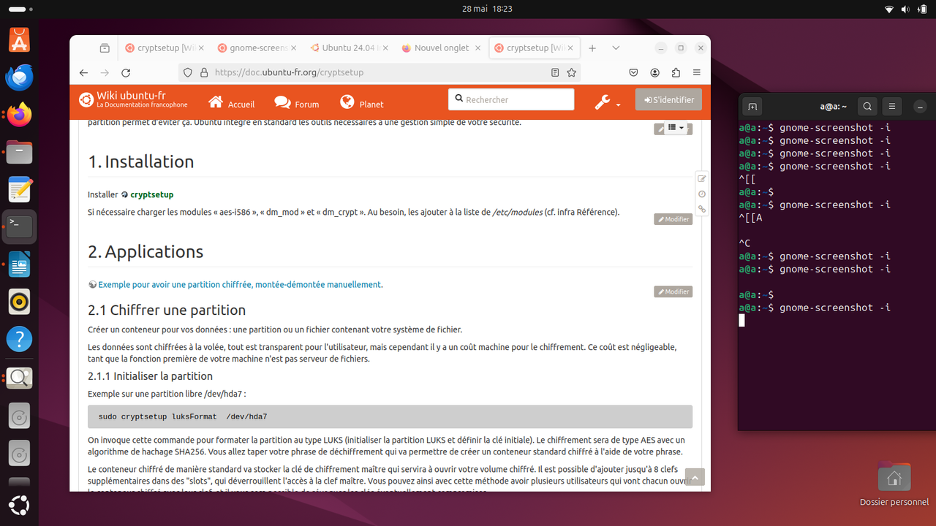This screenshot has height=526, width=936.
Task: Open the Firefox account icon
Action: [655, 73]
